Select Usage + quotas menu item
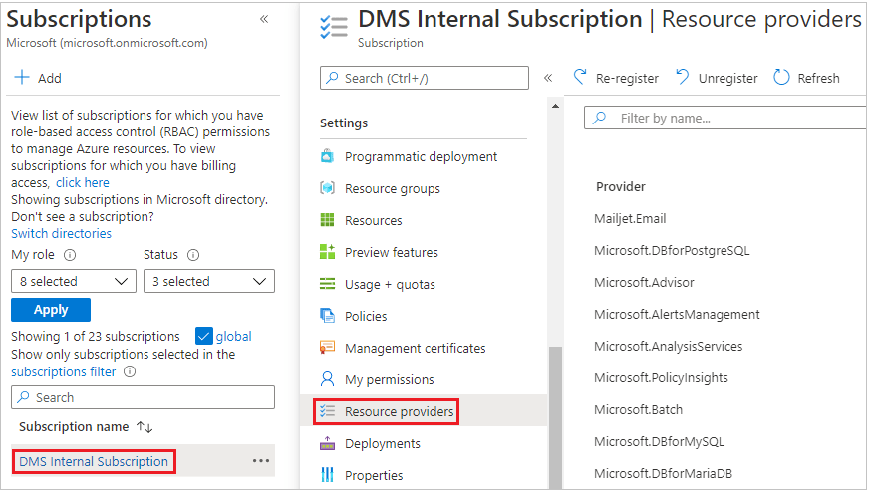The image size is (869, 491). click(x=390, y=285)
